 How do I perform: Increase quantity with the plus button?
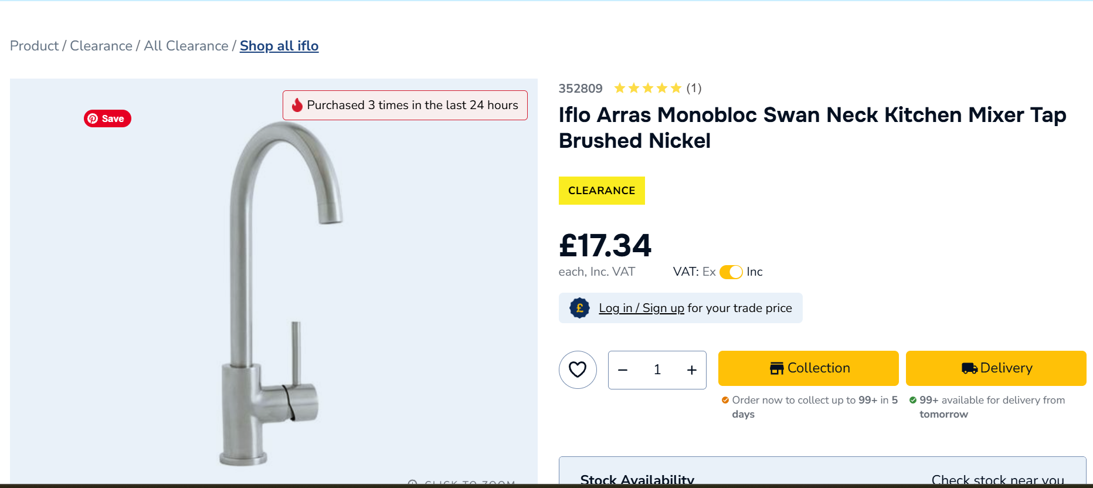click(x=692, y=370)
